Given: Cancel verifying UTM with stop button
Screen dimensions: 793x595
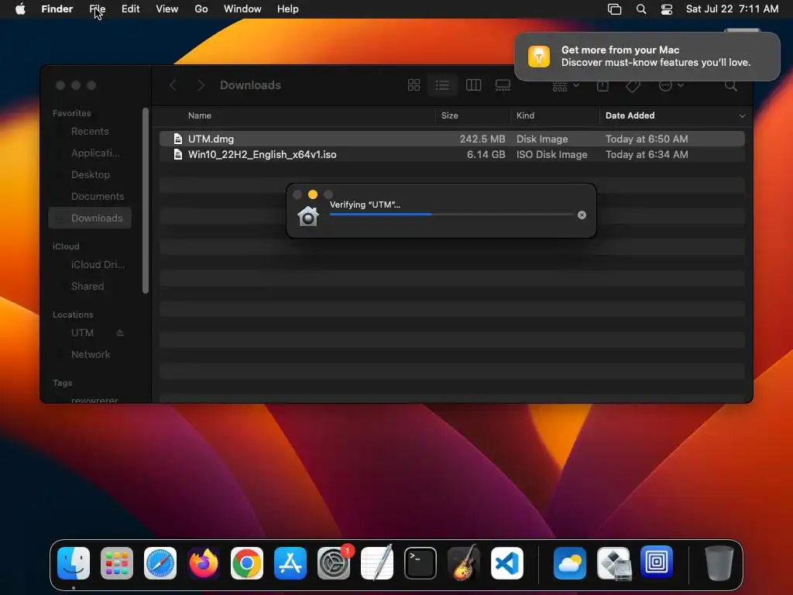Looking at the screenshot, I should (x=582, y=215).
